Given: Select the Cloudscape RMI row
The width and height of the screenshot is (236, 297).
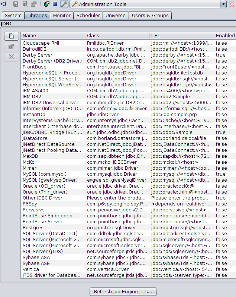Looking at the screenshot, I should coord(128,43).
